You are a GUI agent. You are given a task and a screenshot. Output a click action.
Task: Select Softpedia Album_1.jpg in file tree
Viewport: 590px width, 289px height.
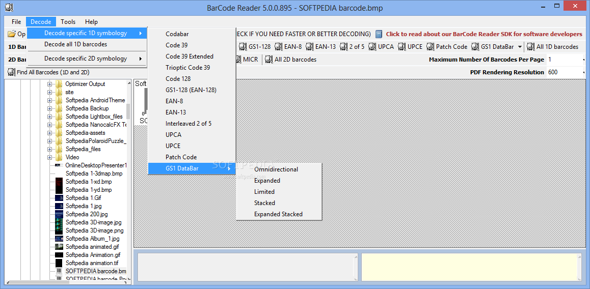click(x=93, y=239)
